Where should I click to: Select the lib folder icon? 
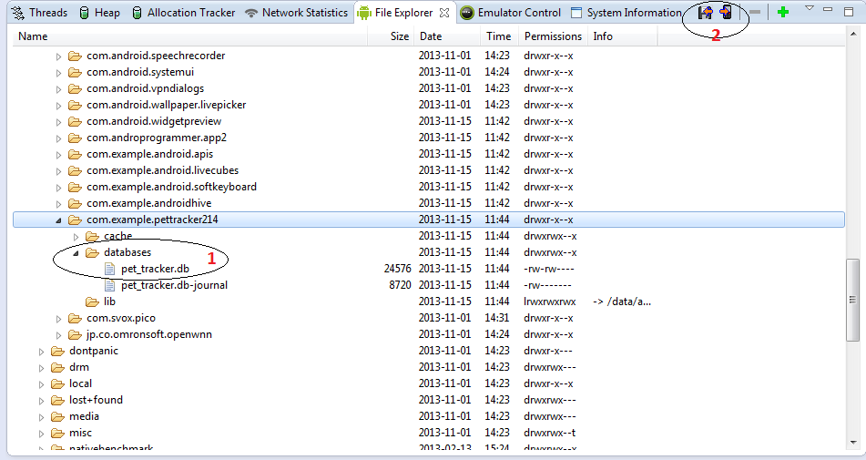point(92,302)
